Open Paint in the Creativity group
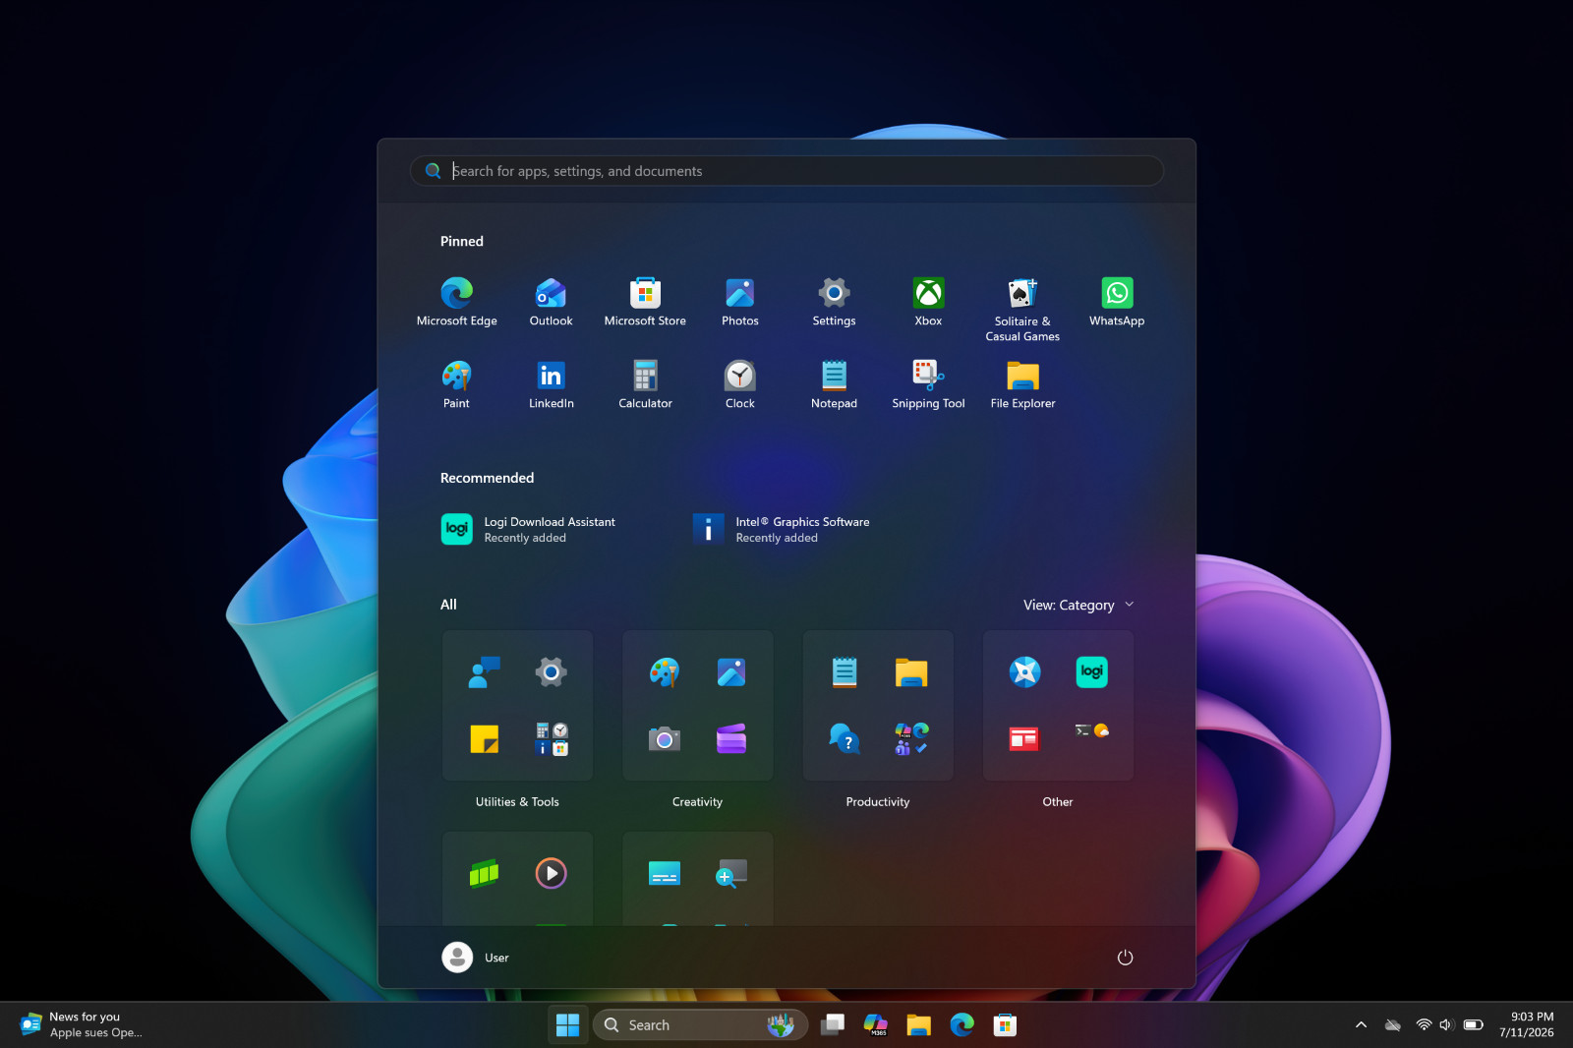This screenshot has height=1048, width=1573. [x=665, y=672]
